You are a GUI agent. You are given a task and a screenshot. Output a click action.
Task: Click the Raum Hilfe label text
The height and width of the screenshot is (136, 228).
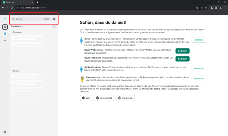coord(90,58)
